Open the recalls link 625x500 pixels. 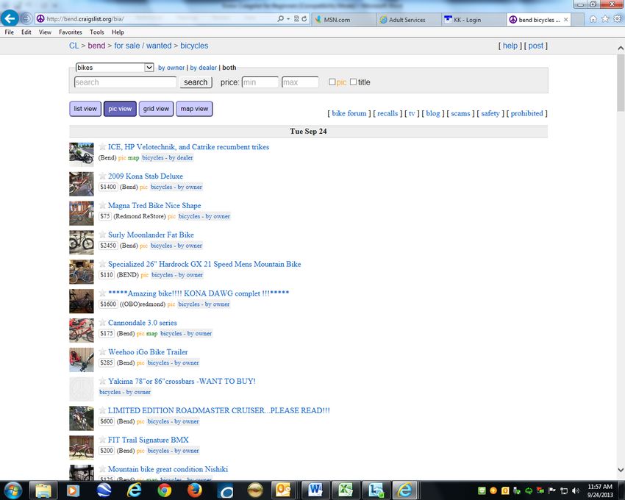tap(387, 113)
